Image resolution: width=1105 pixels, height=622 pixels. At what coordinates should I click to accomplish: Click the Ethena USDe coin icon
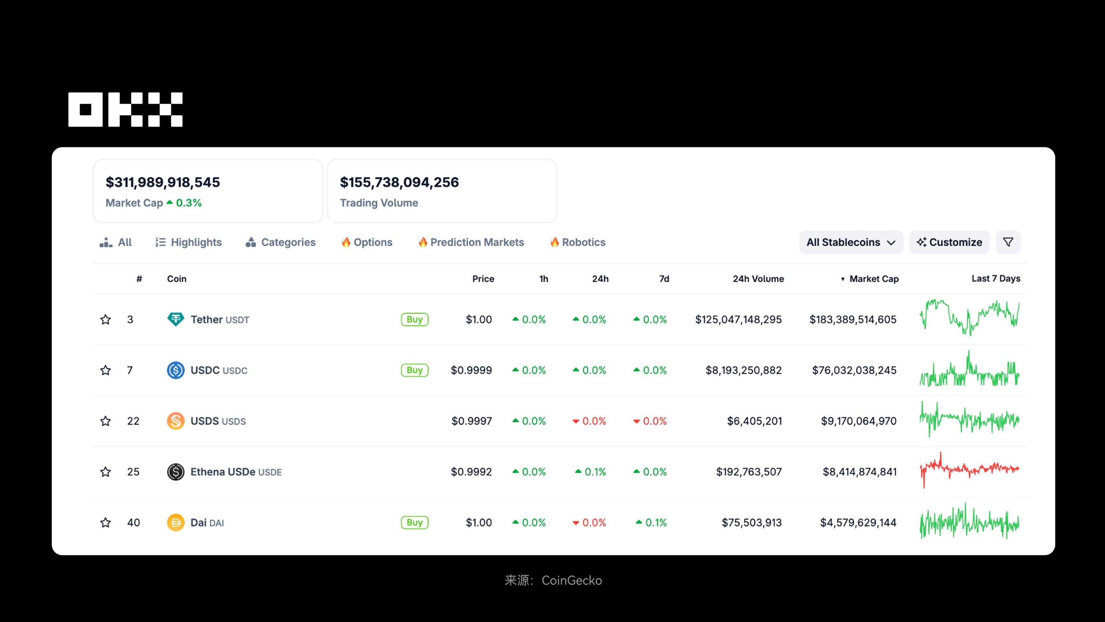point(176,472)
